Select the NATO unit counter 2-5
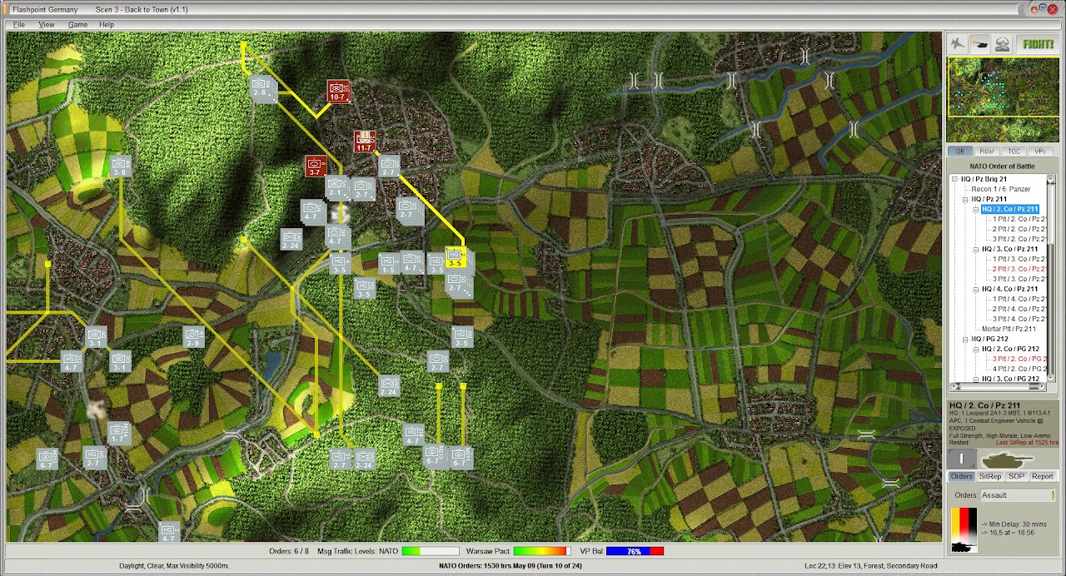The height and width of the screenshot is (576, 1066). pyautogui.click(x=462, y=336)
